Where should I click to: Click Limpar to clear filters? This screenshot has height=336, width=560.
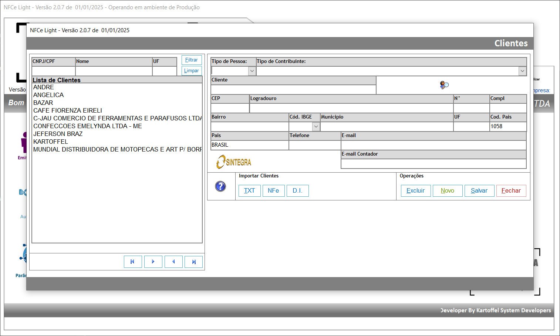click(191, 71)
